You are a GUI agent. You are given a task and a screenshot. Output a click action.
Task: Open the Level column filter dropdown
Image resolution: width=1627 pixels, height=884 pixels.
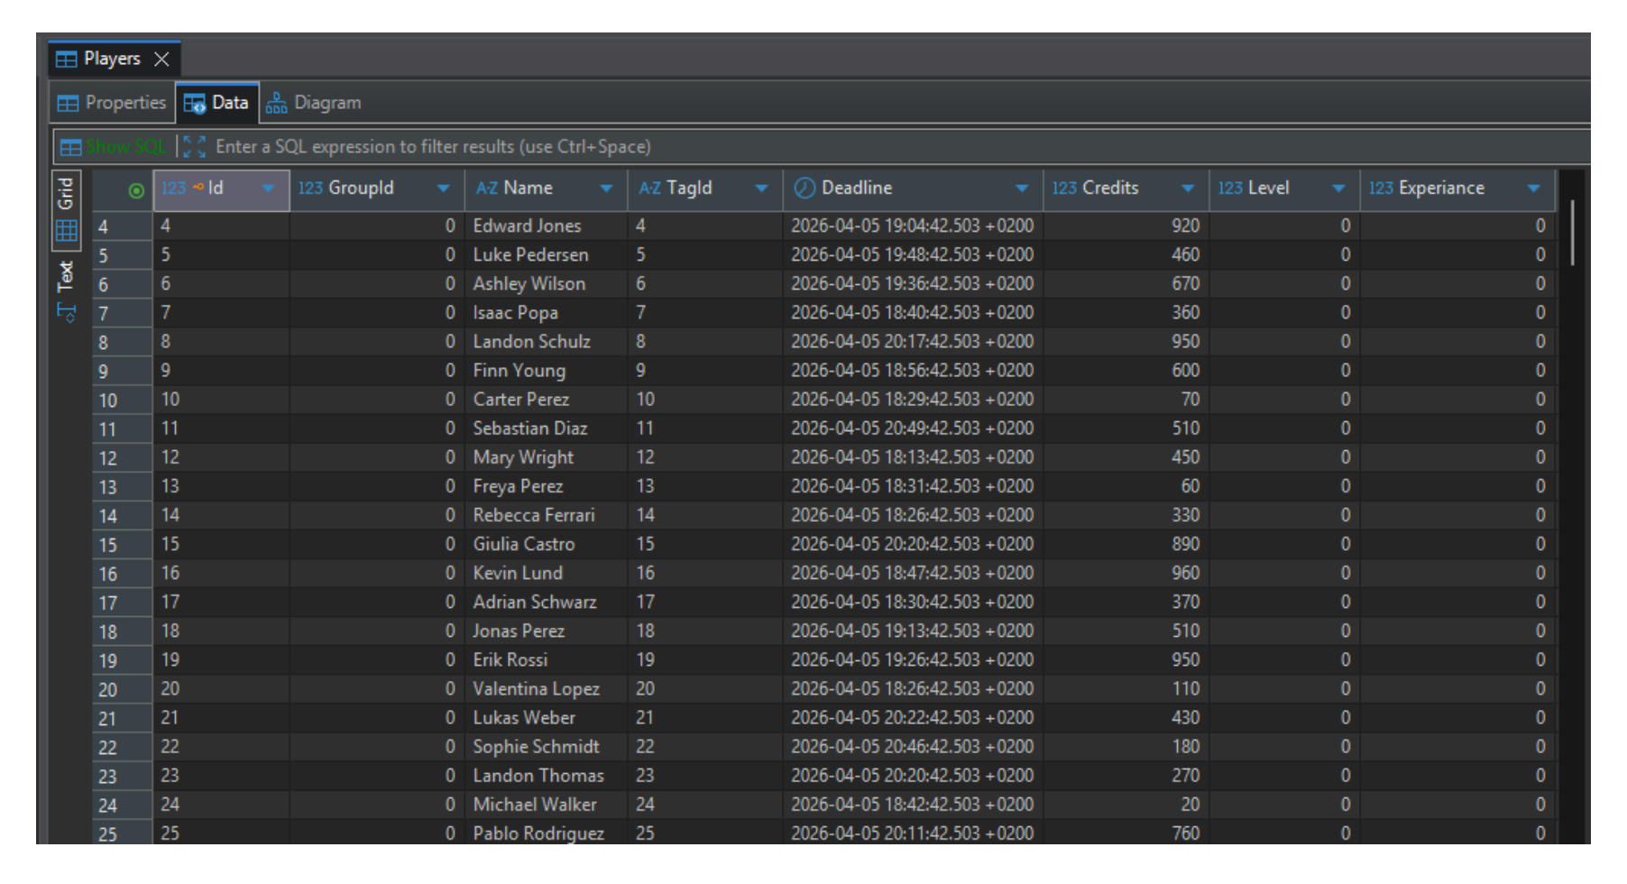[1338, 189]
